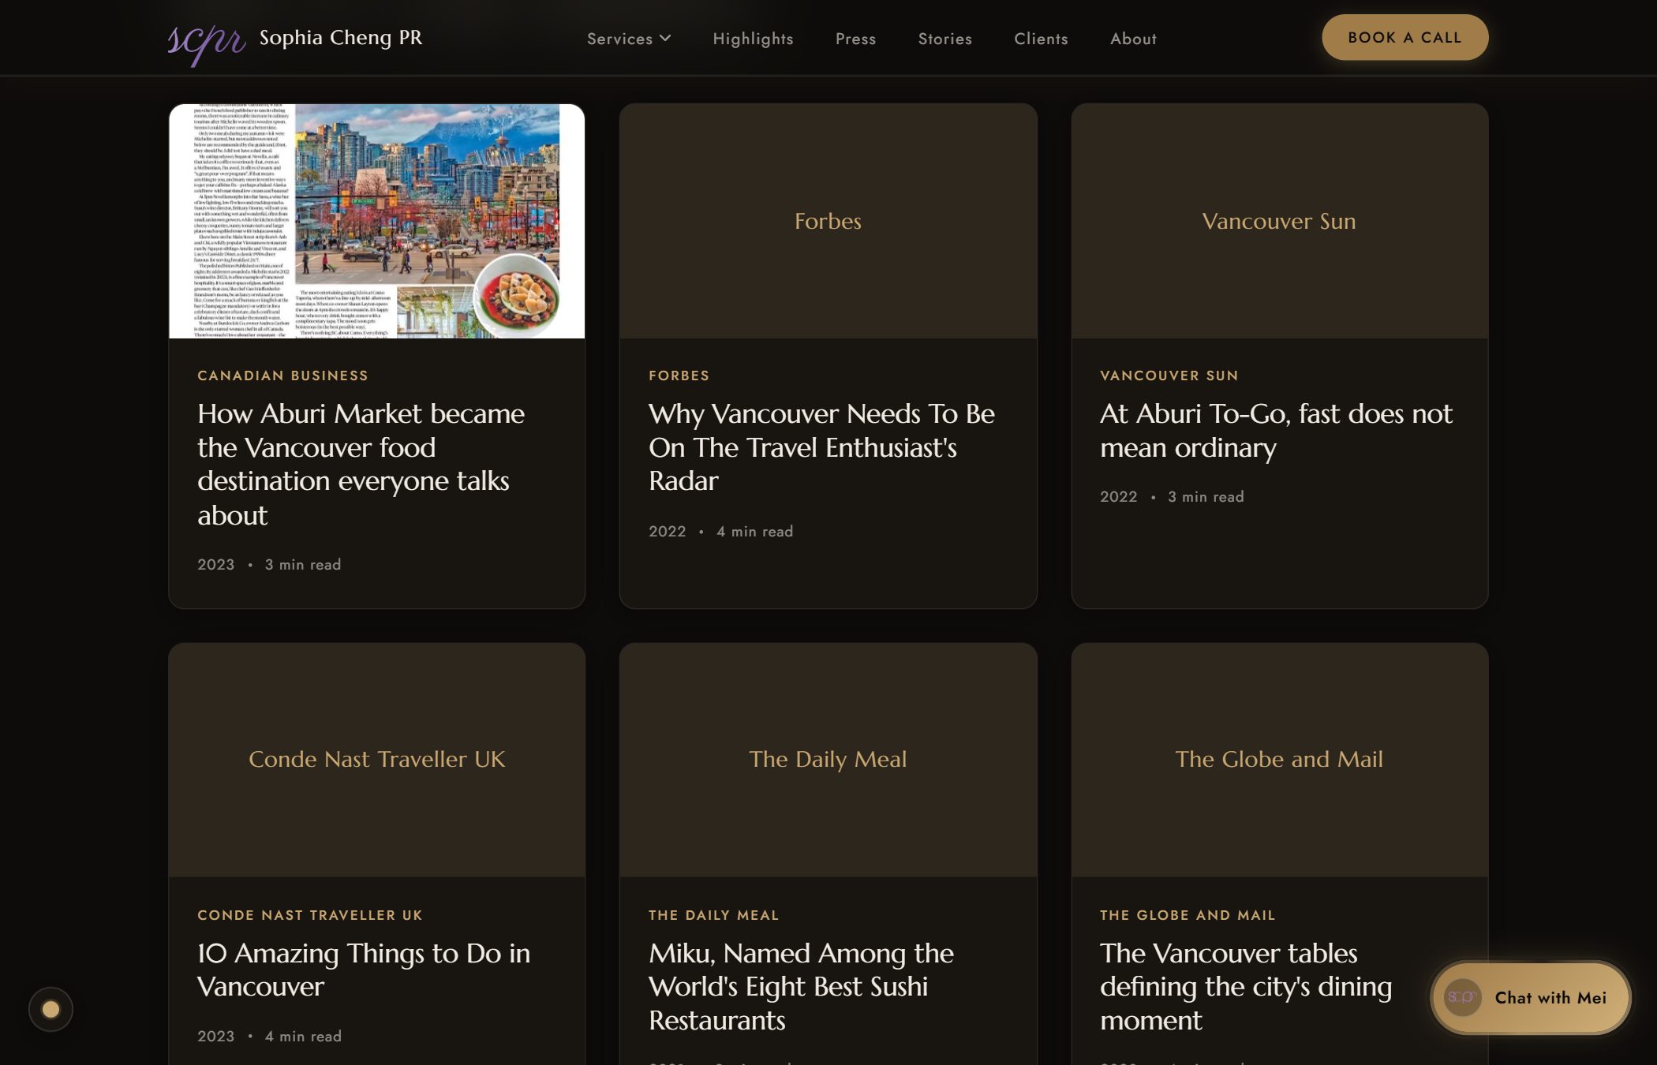Read the Aburi Market food destination article
The height and width of the screenshot is (1065, 1657).
tap(361, 464)
